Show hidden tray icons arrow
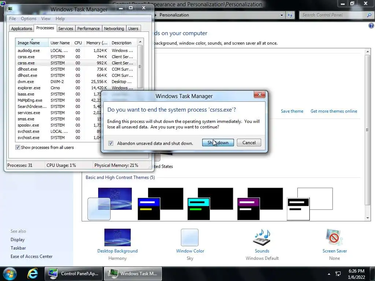 pos(329,274)
